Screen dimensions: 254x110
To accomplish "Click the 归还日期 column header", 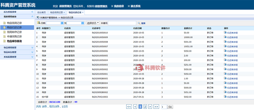I will click(137, 28).
